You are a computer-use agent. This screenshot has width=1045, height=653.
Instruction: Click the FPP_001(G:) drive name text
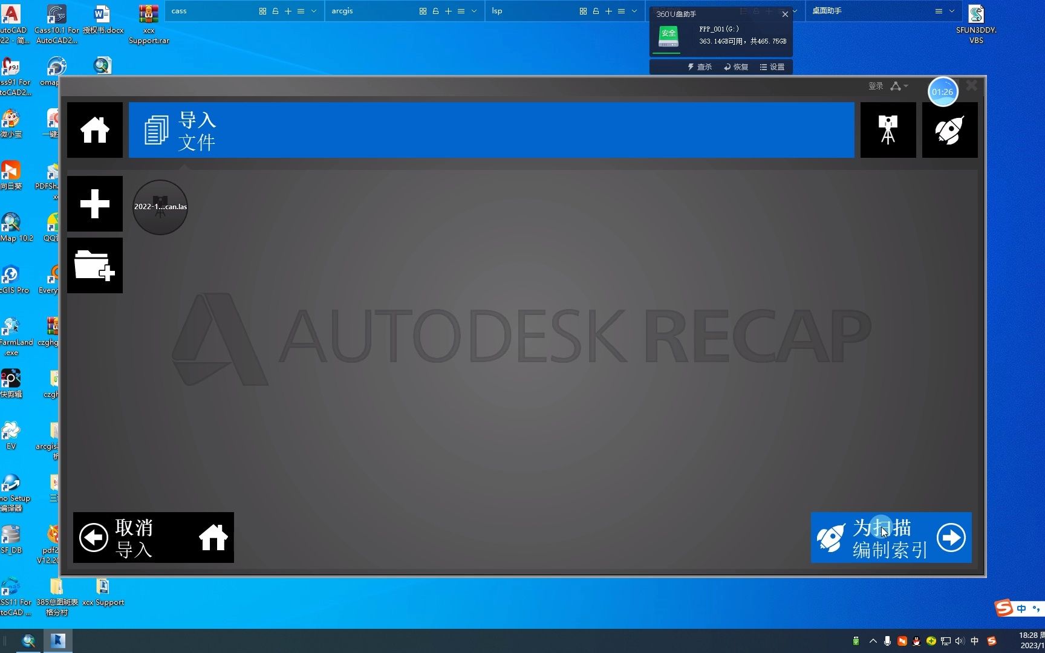pyautogui.click(x=719, y=29)
